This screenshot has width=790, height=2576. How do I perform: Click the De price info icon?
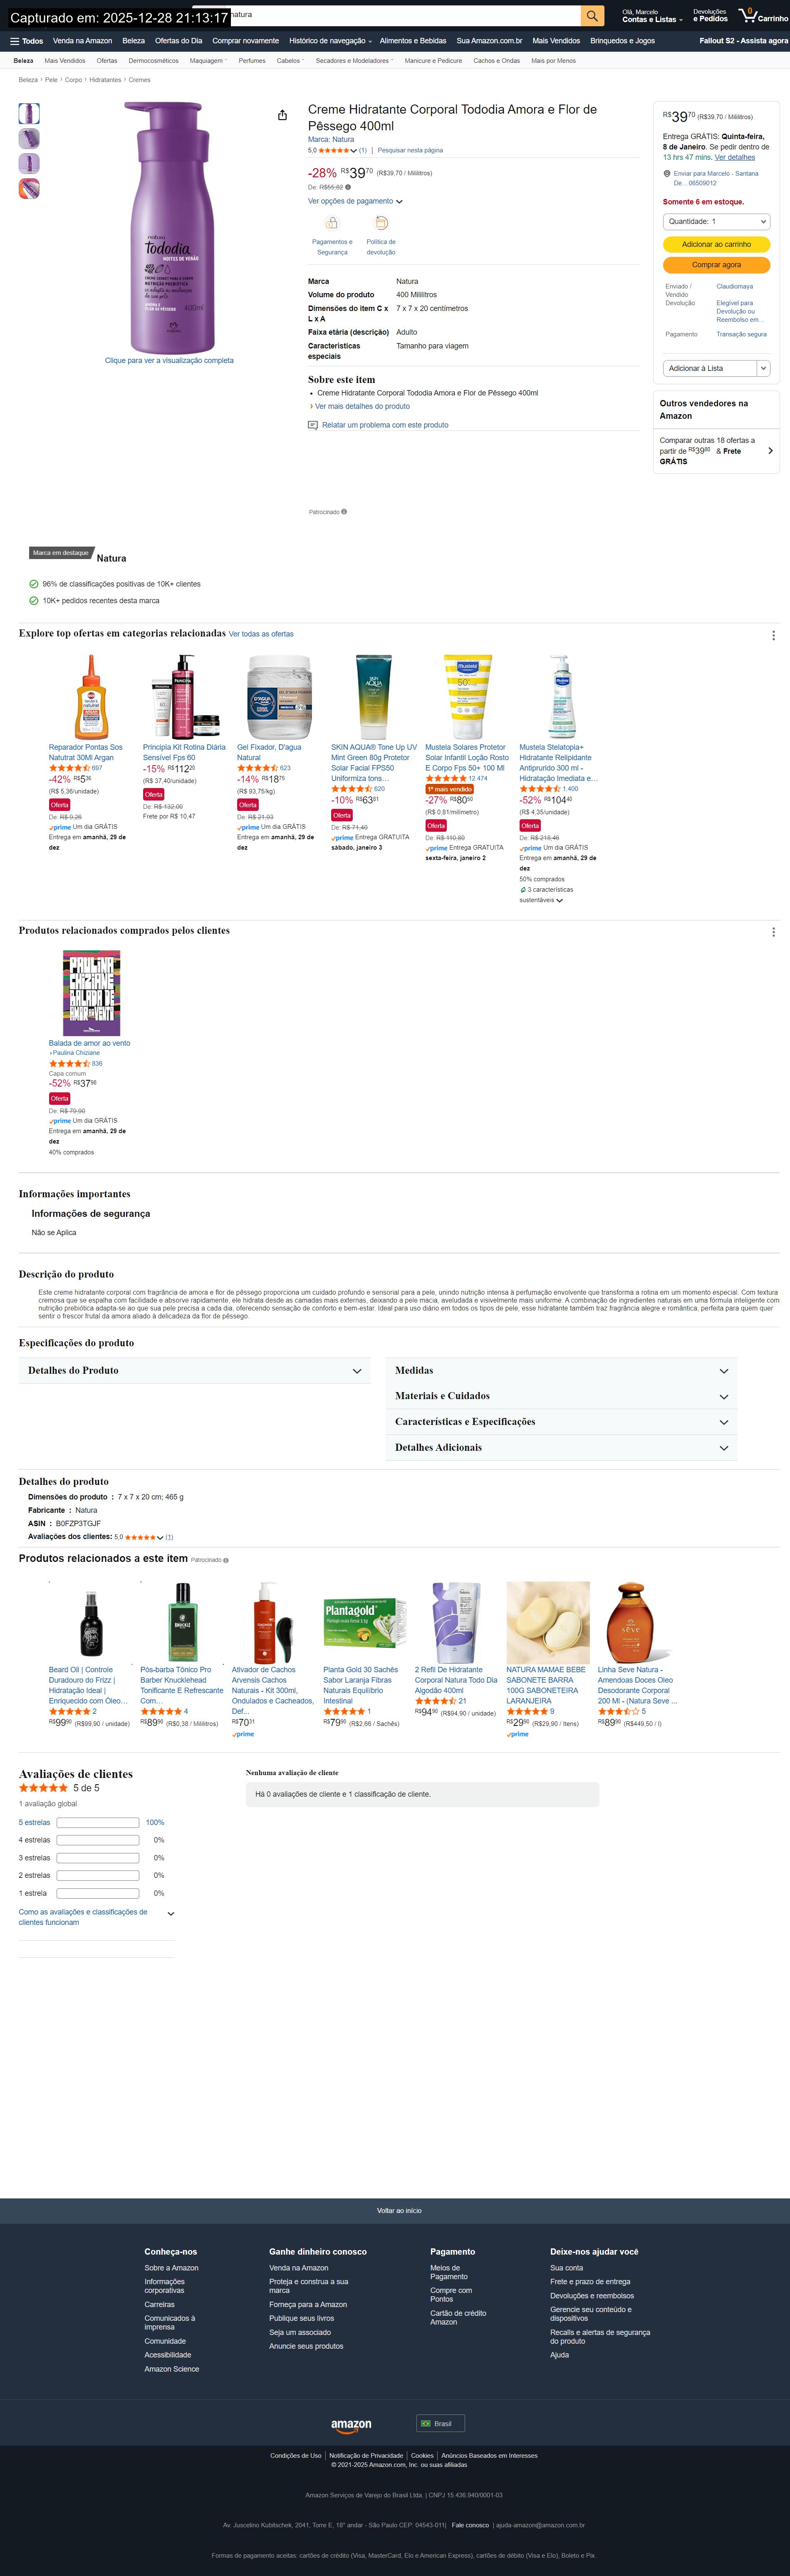click(347, 187)
